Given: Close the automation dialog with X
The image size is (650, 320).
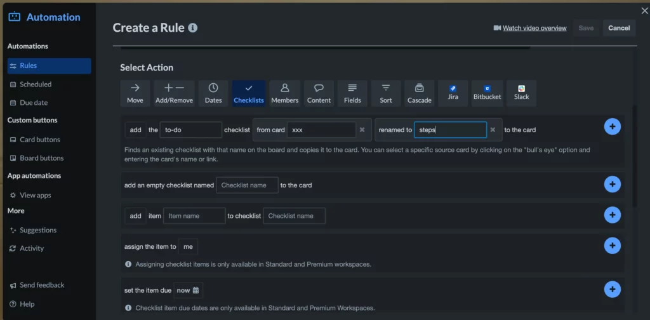Looking at the screenshot, I should [645, 11].
